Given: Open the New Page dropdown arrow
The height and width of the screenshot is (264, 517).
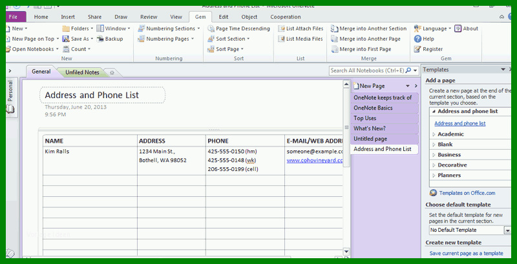Looking at the screenshot, I should tap(408, 86).
